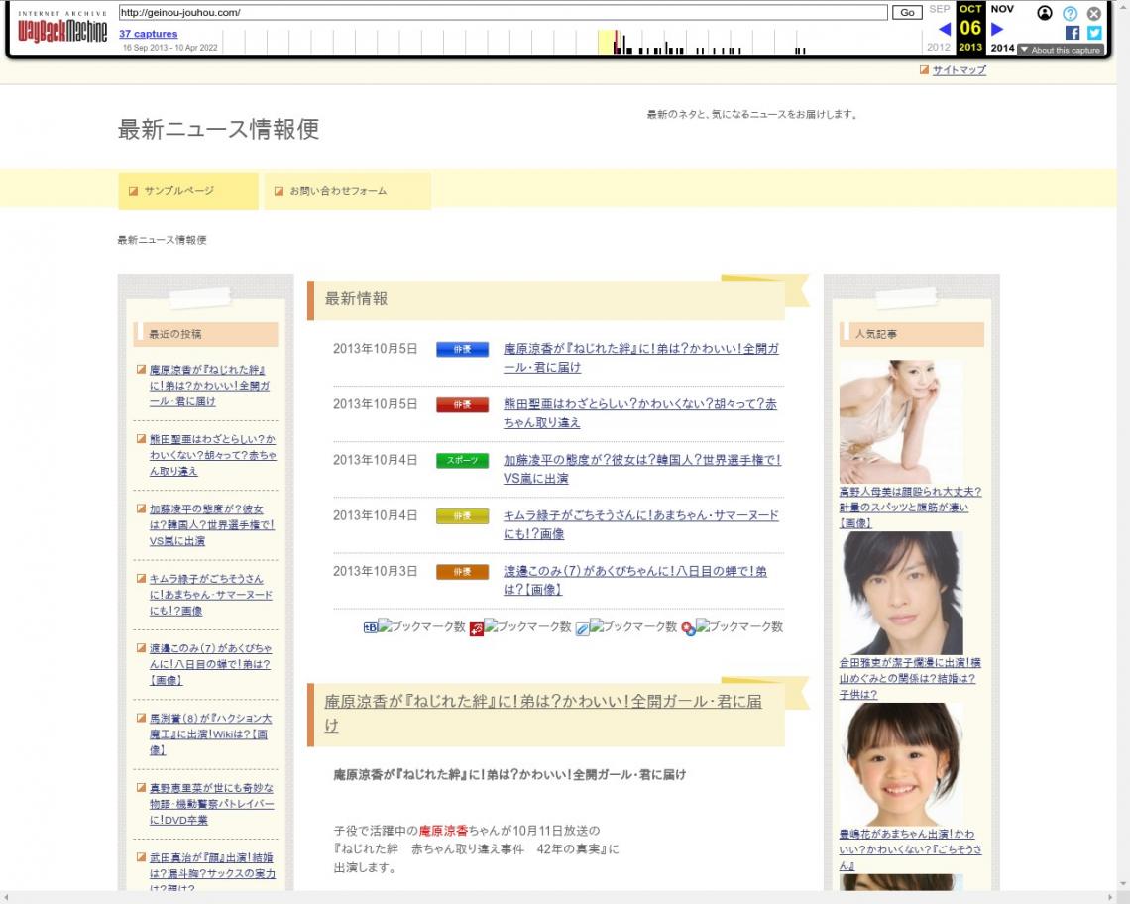
Task: Open the Wayback user account icon
Action: tap(1045, 13)
